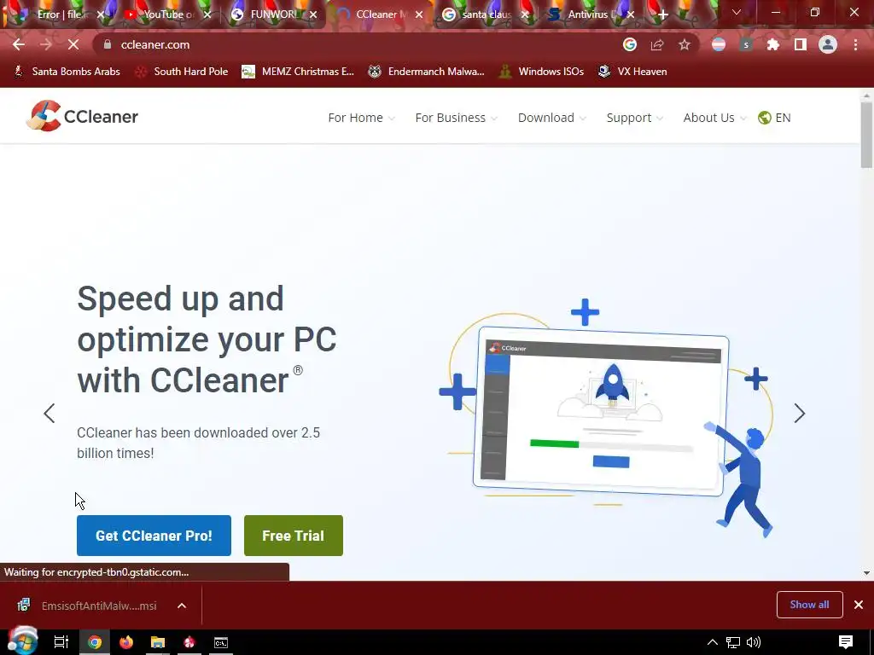874x655 pixels.
Task: Share this page using the share icon
Action: point(657,44)
